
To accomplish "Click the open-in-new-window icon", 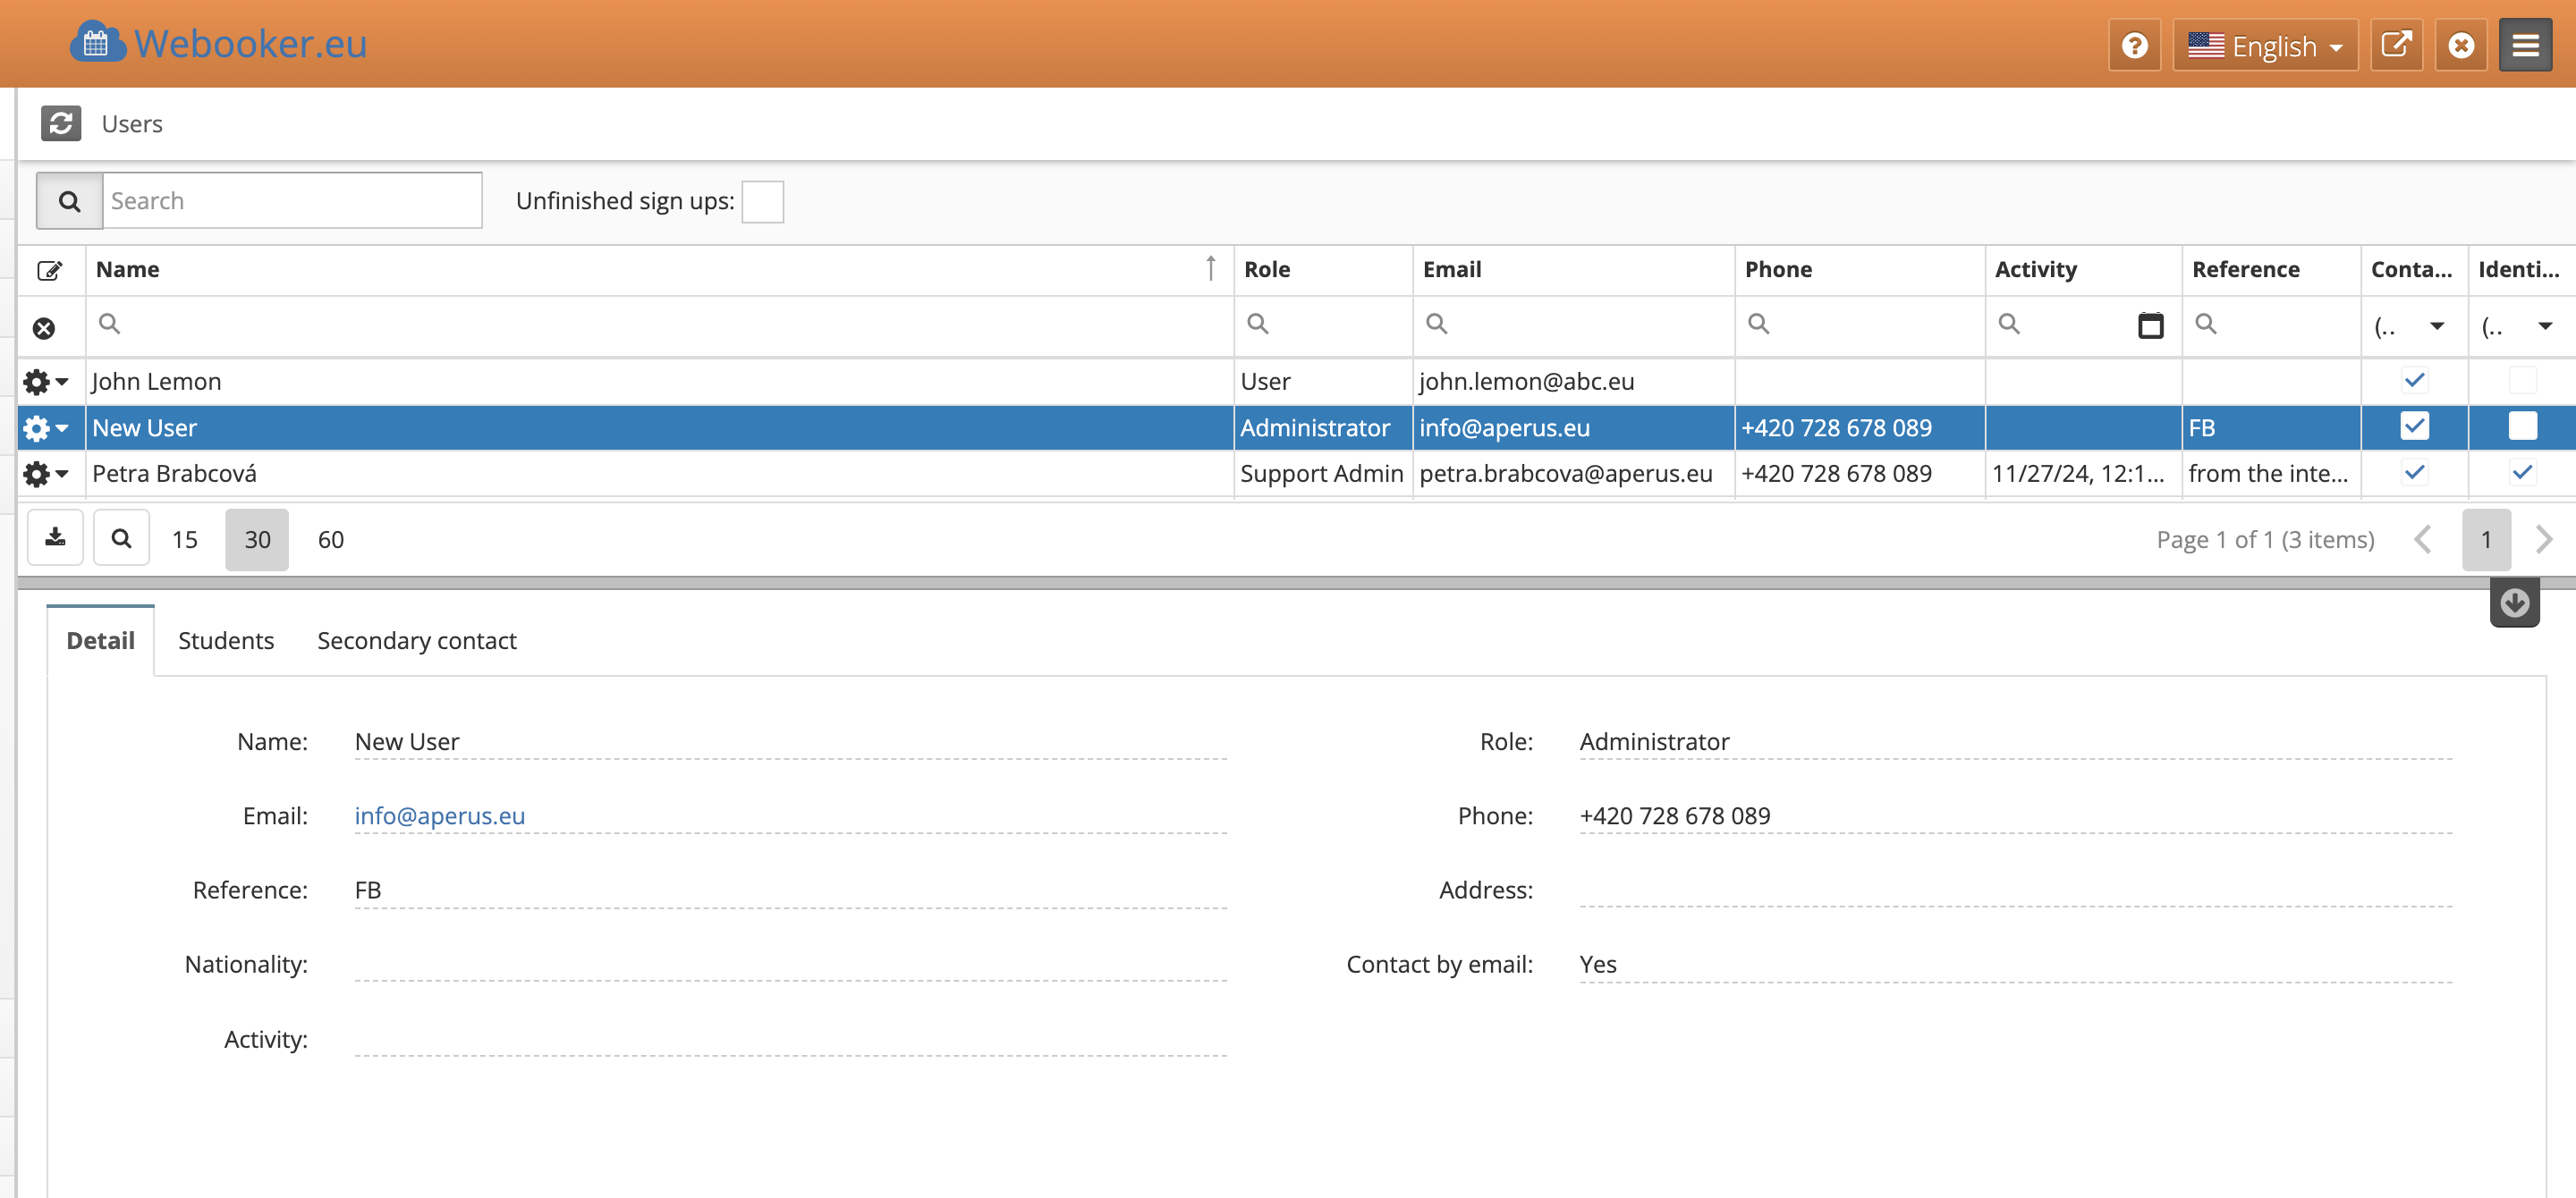I will [2396, 46].
